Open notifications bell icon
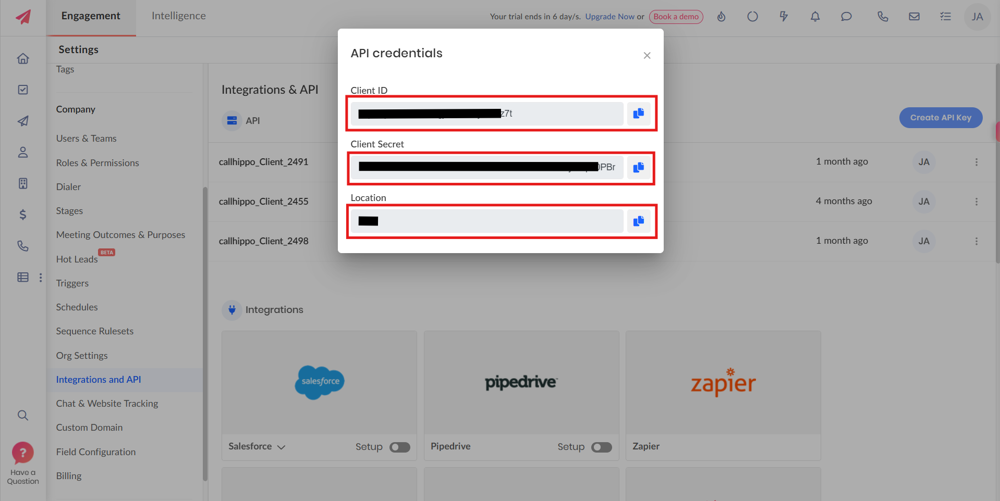Viewport: 1000px width, 501px height. (x=815, y=17)
